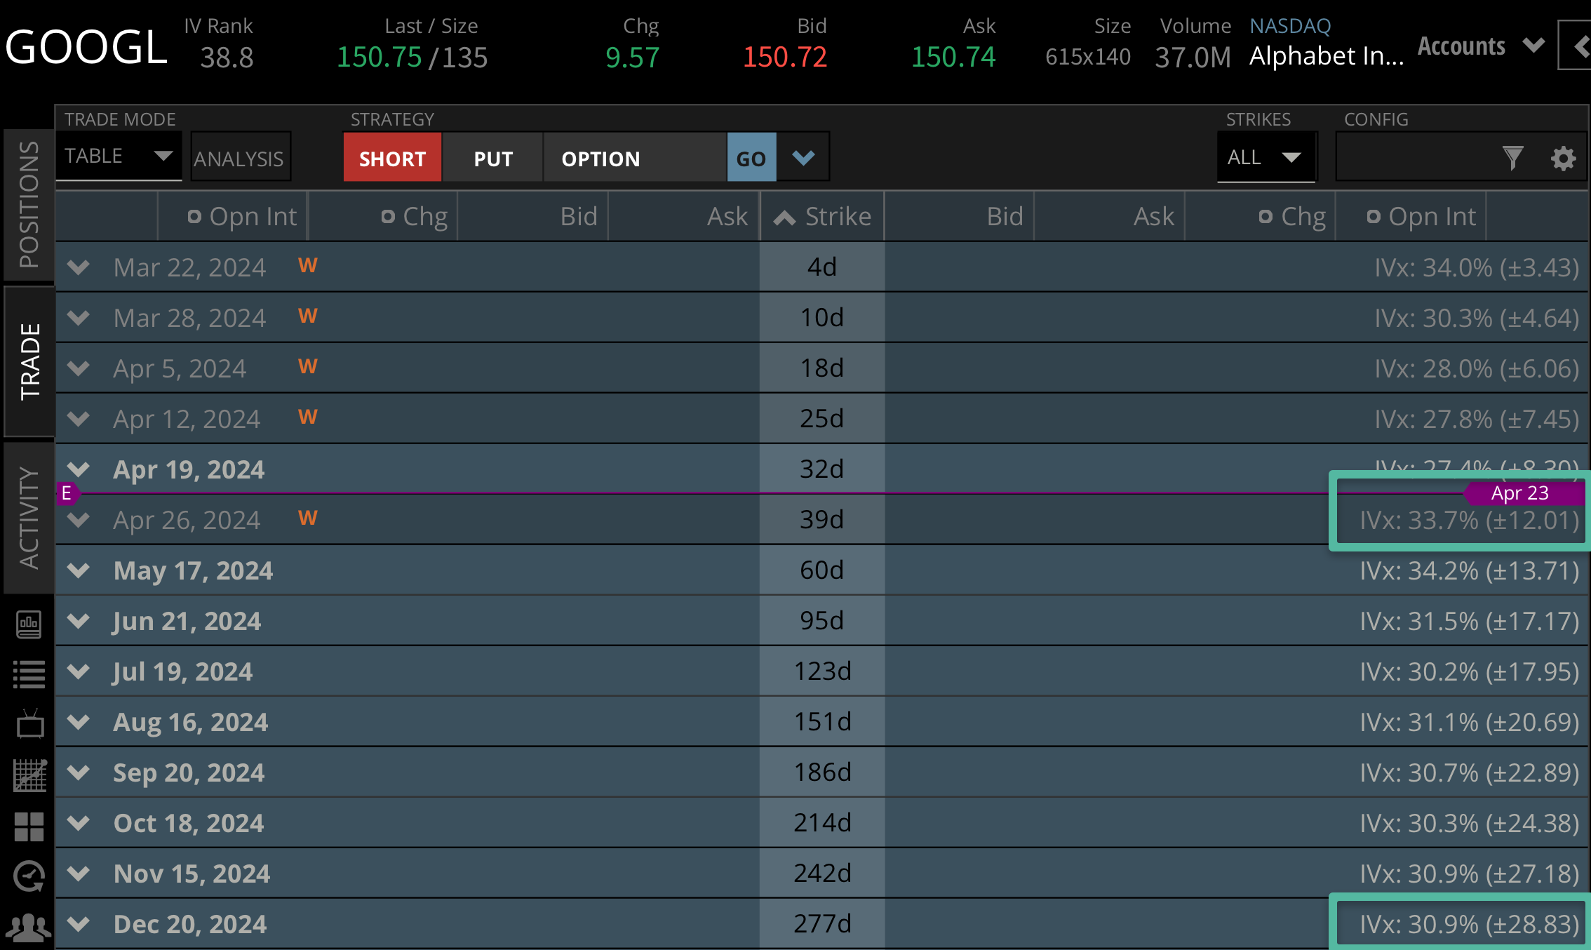This screenshot has height=950, width=1591.
Task: Open the settings gear in Config
Action: point(1563,158)
